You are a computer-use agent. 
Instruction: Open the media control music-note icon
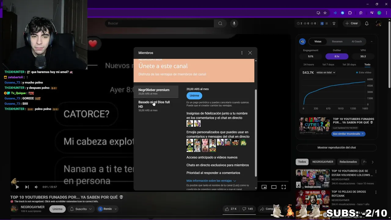click(372, 13)
